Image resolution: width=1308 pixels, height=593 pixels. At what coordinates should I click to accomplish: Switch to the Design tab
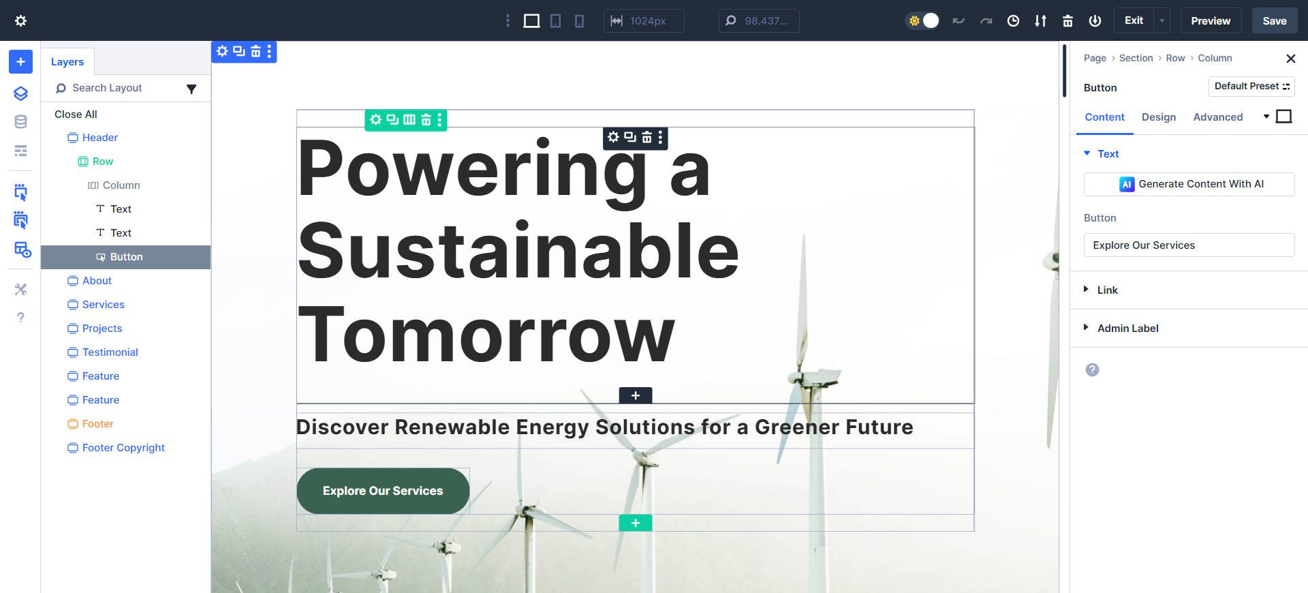point(1159,117)
